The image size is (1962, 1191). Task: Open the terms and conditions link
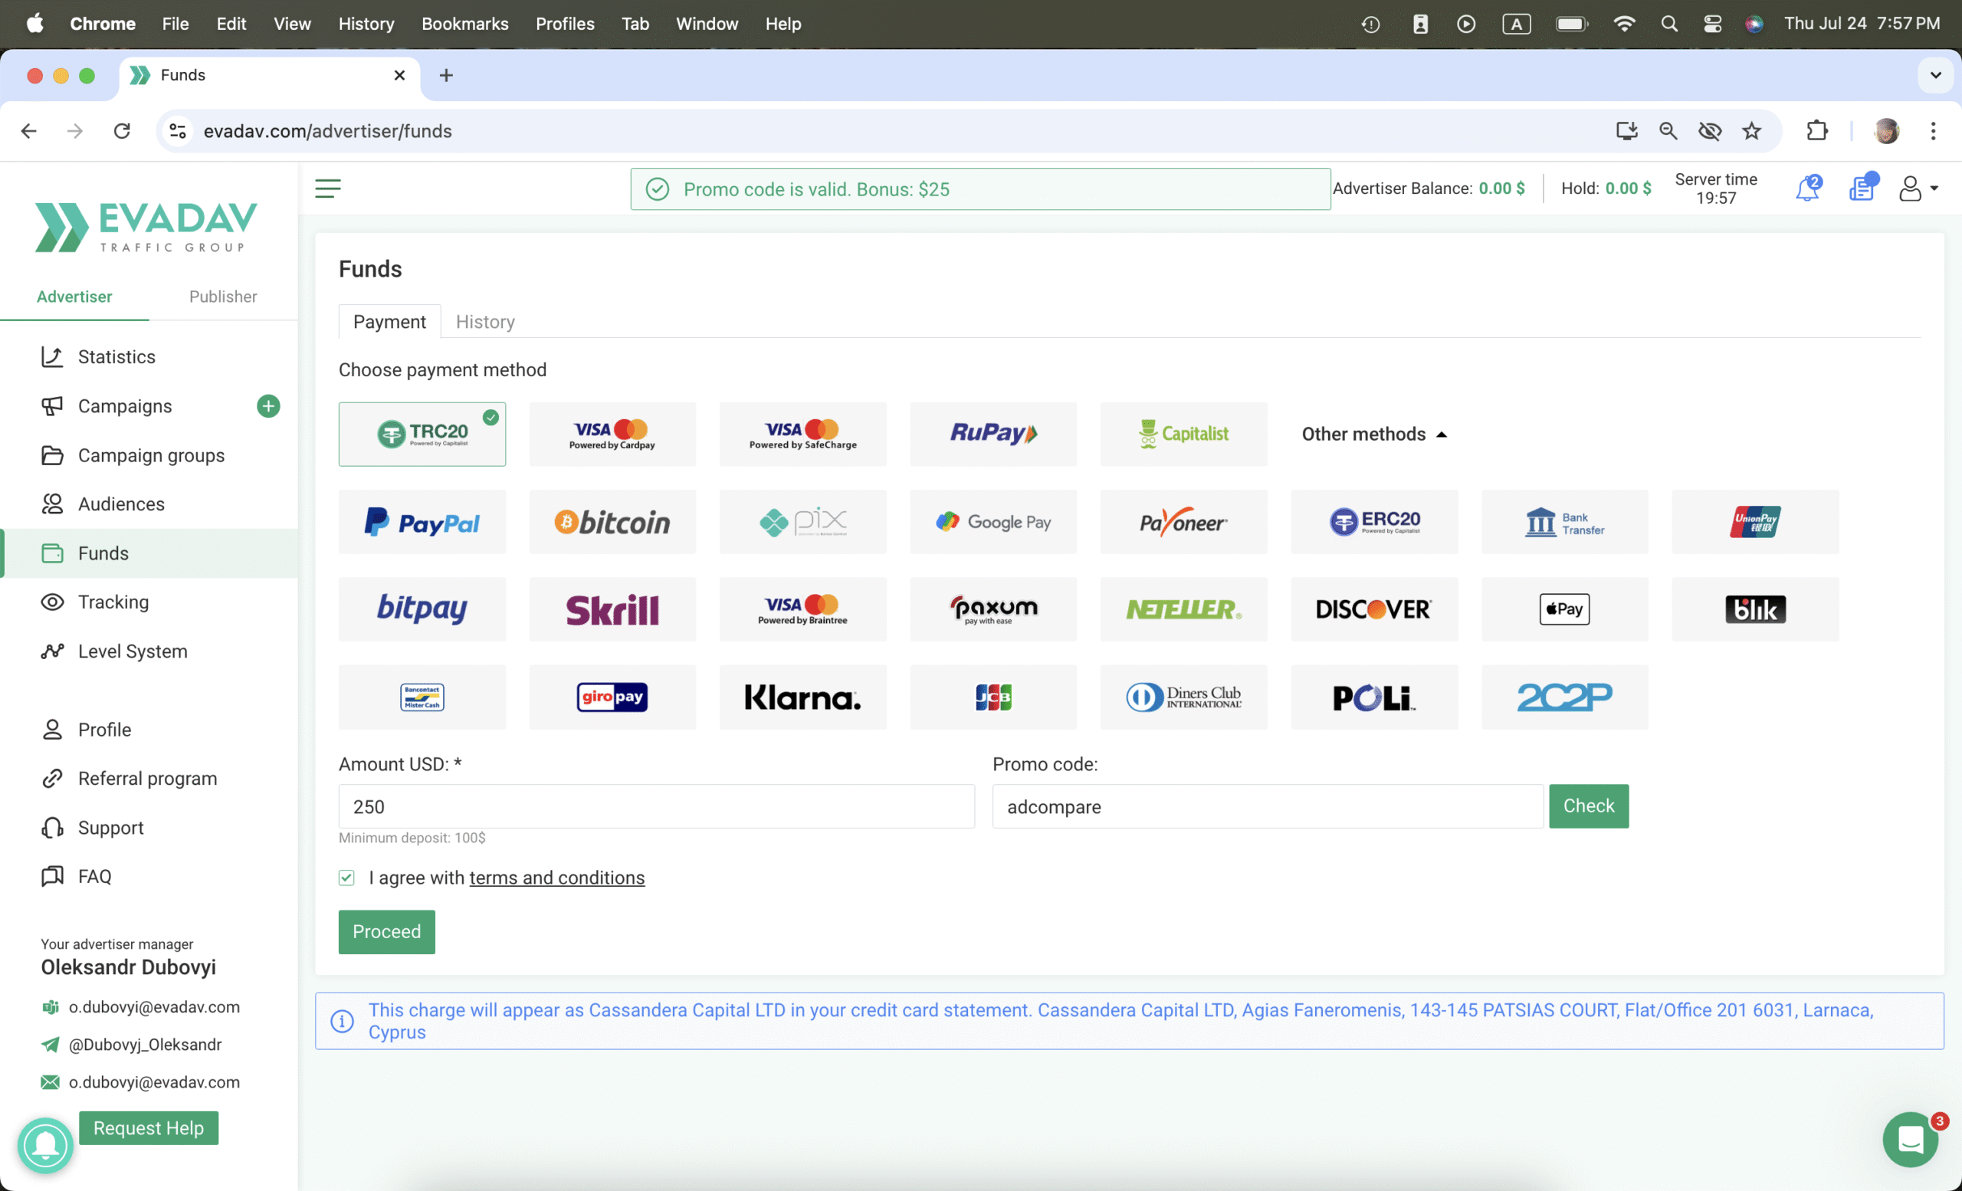pos(556,878)
